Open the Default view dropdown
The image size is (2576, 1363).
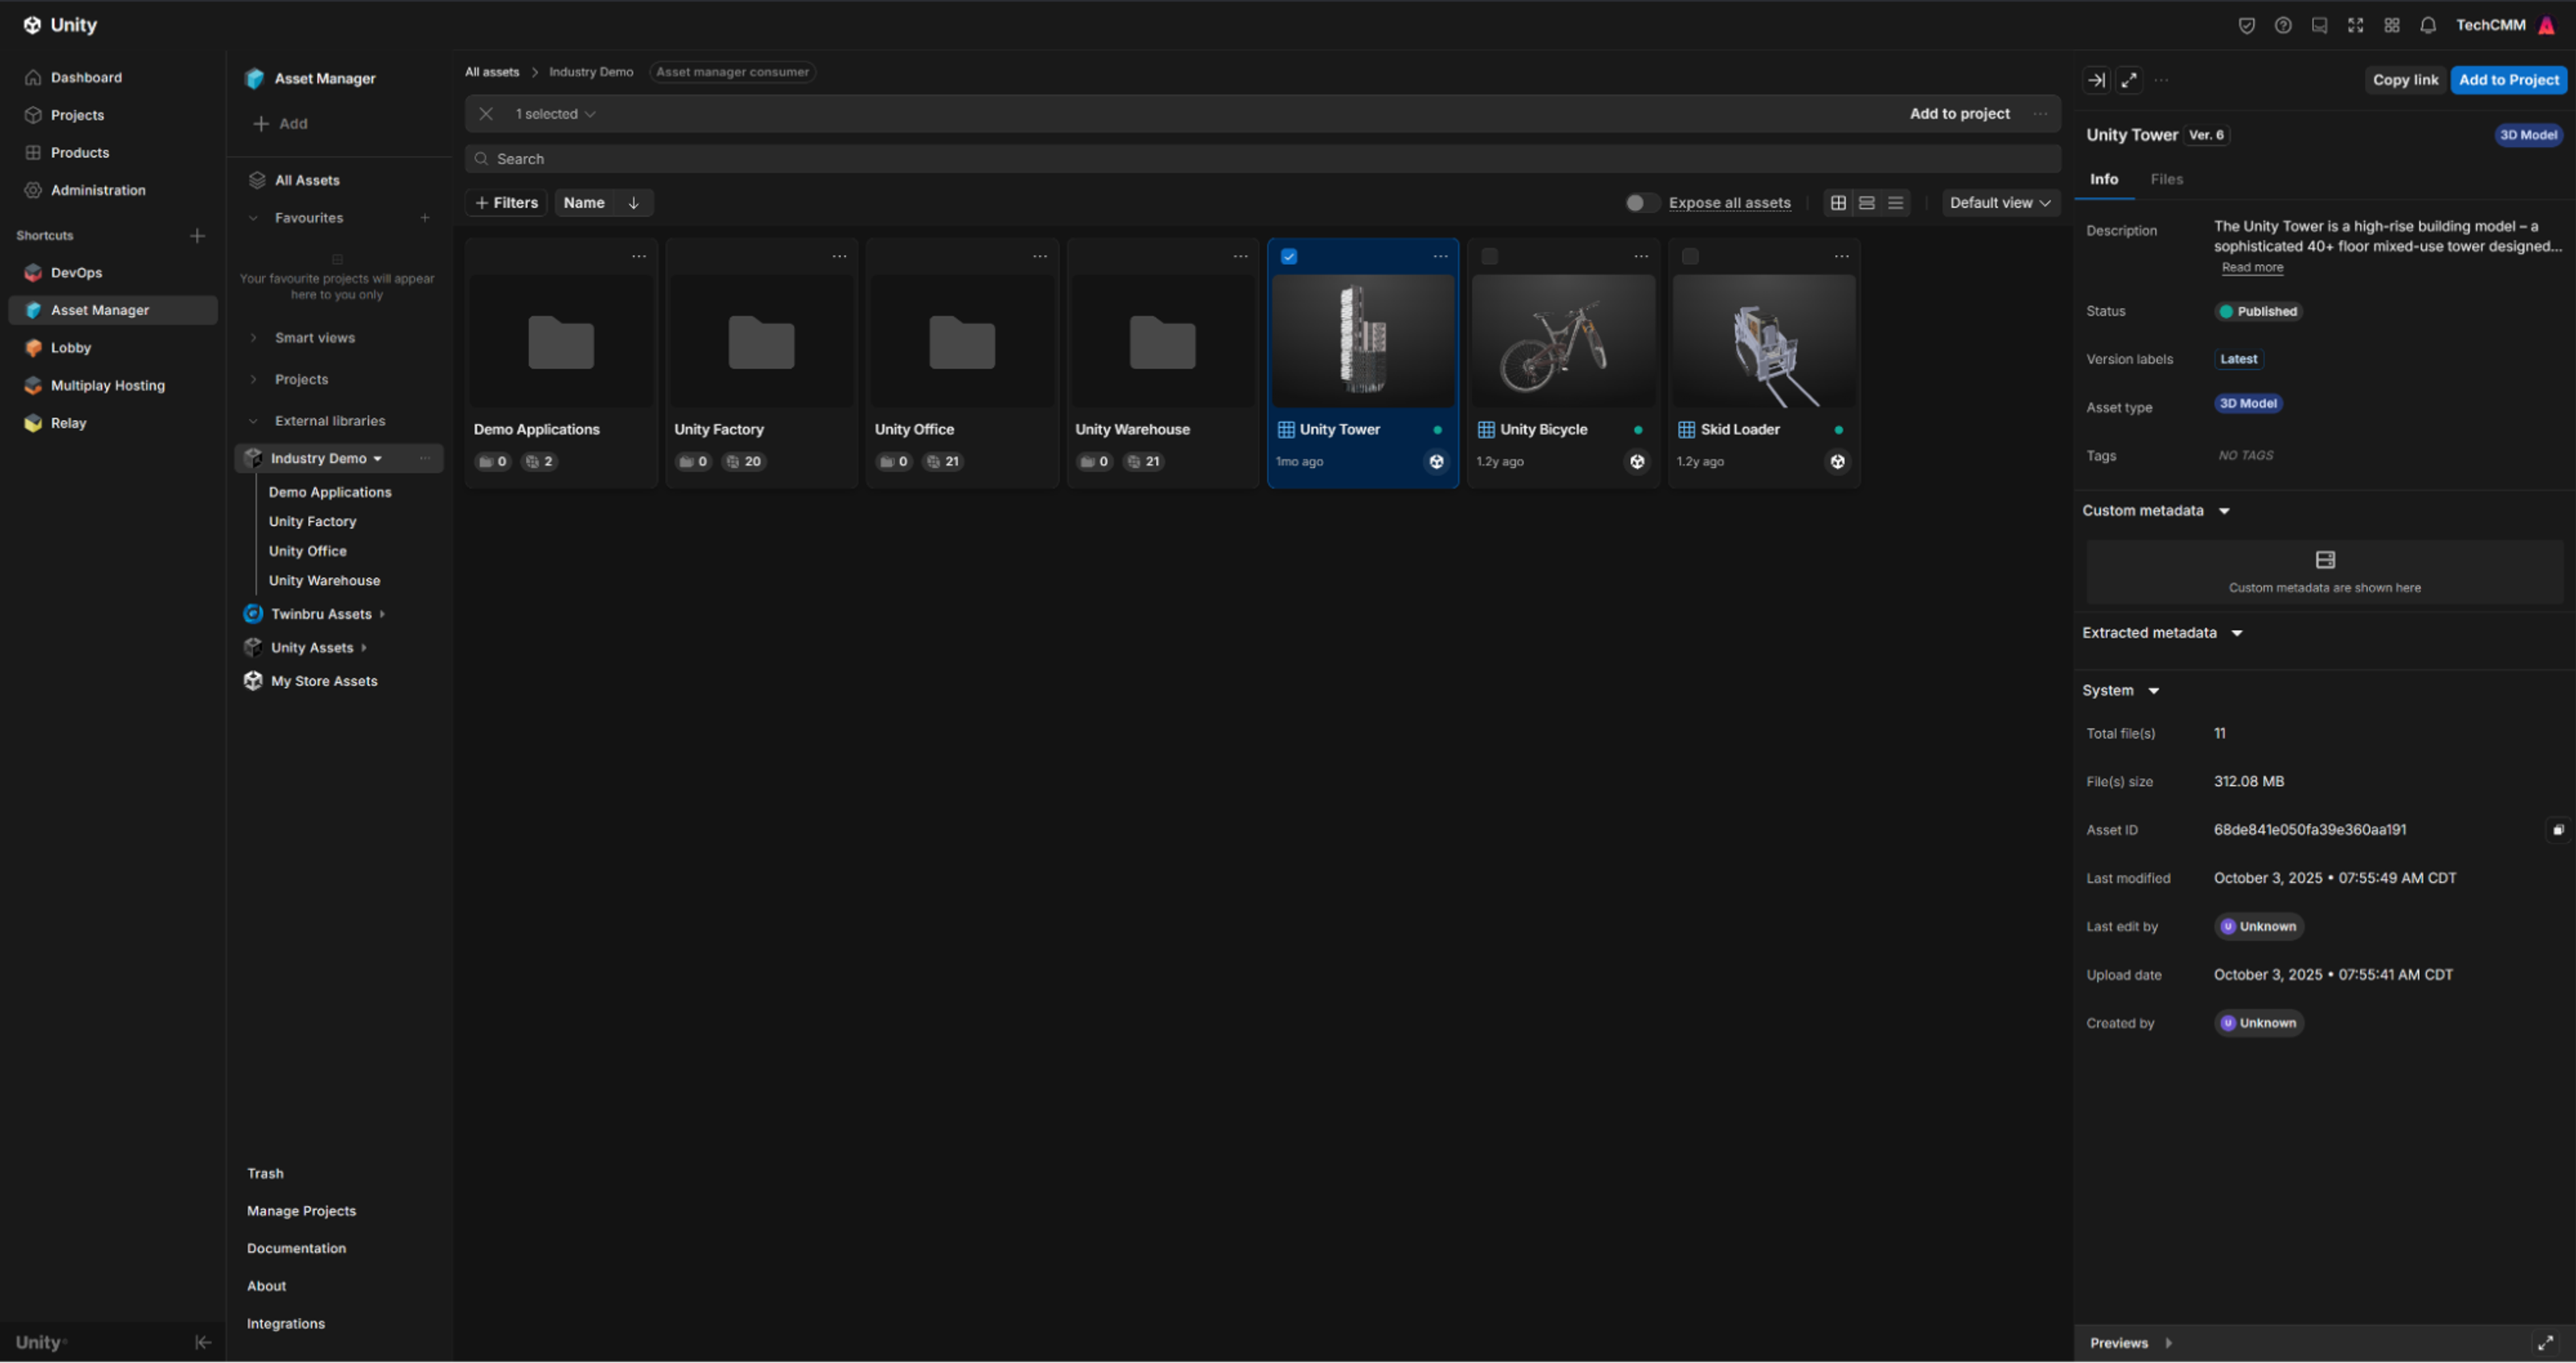tap(2000, 203)
